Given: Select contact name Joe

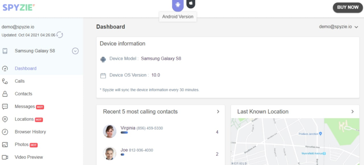Looking at the screenshot, I should (124, 150).
